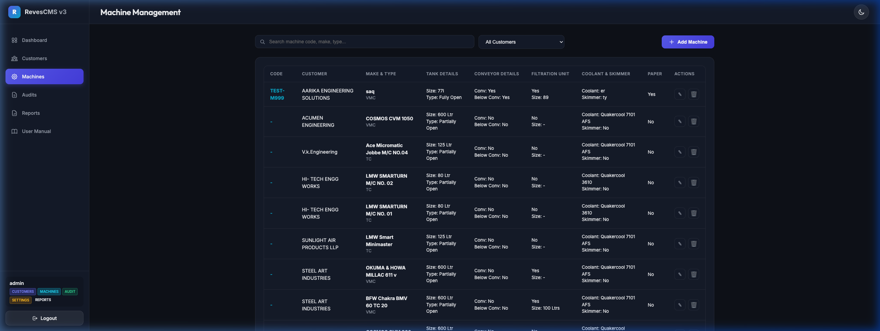The height and width of the screenshot is (331, 880).
Task: Click the 'Coolant: er' cell text
Action: pyautogui.click(x=593, y=91)
